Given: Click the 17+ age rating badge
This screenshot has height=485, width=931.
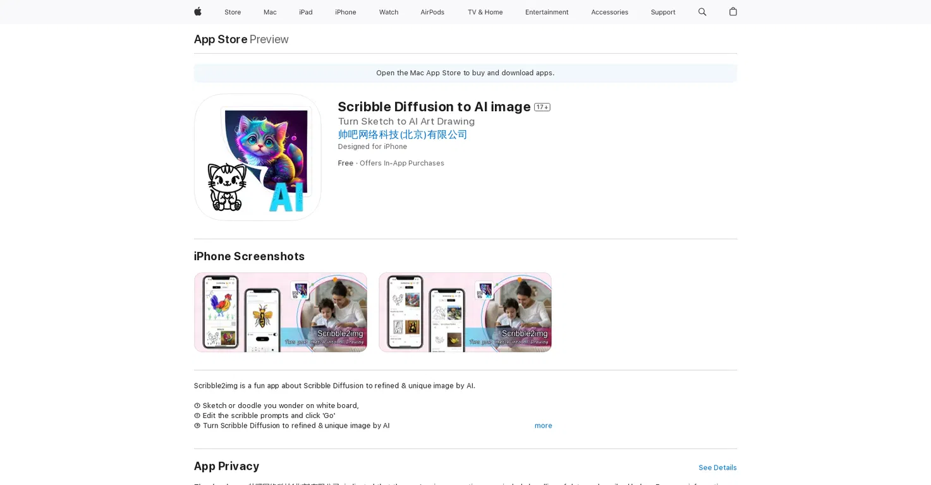Looking at the screenshot, I should tap(542, 107).
